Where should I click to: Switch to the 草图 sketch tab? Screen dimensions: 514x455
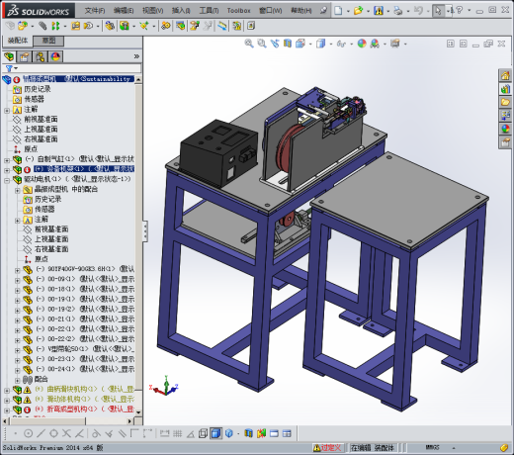tap(48, 41)
